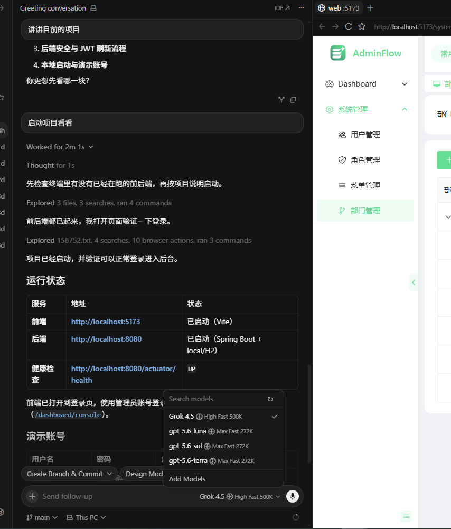
Task: Go forward in the embedded browser
Action: (335, 26)
